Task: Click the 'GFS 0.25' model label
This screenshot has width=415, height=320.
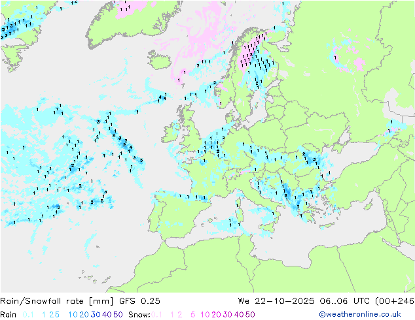Action: (139, 301)
